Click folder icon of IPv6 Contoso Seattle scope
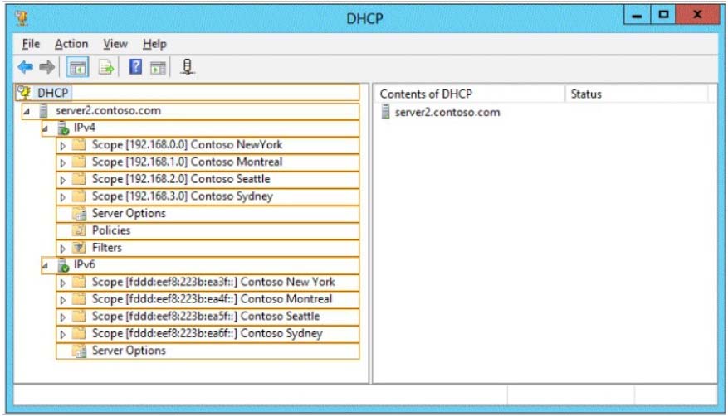The width and height of the screenshot is (728, 416). point(79,316)
